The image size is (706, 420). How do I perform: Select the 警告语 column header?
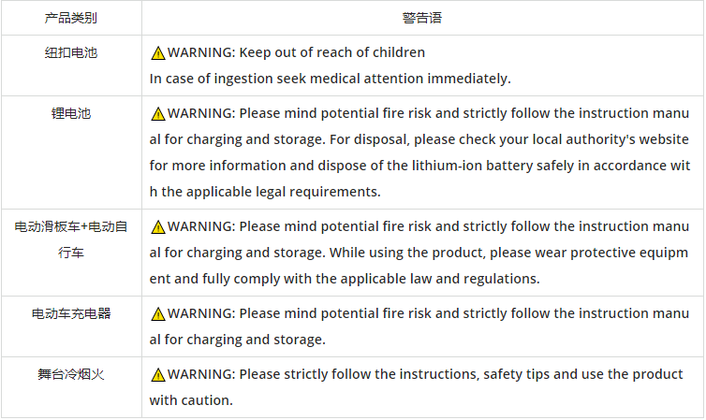click(422, 18)
